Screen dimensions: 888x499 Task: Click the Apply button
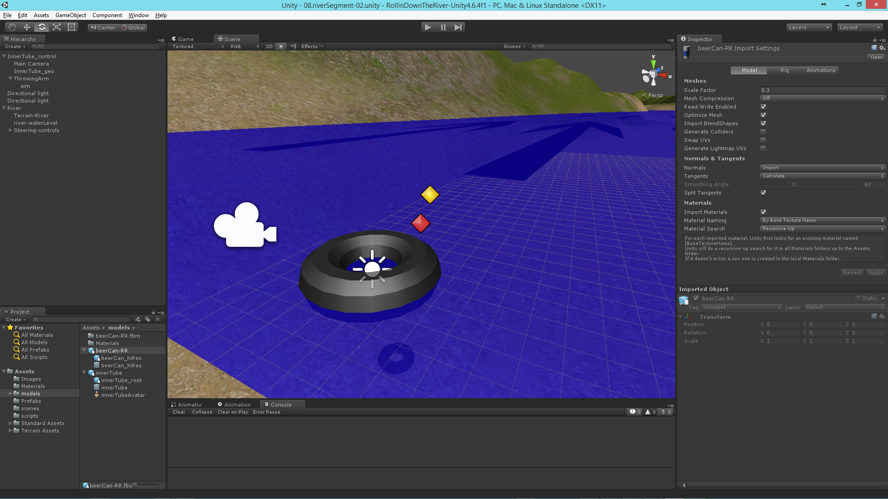(876, 273)
